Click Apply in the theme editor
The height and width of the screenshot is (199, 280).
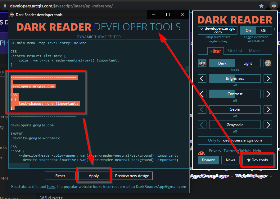point(94,176)
